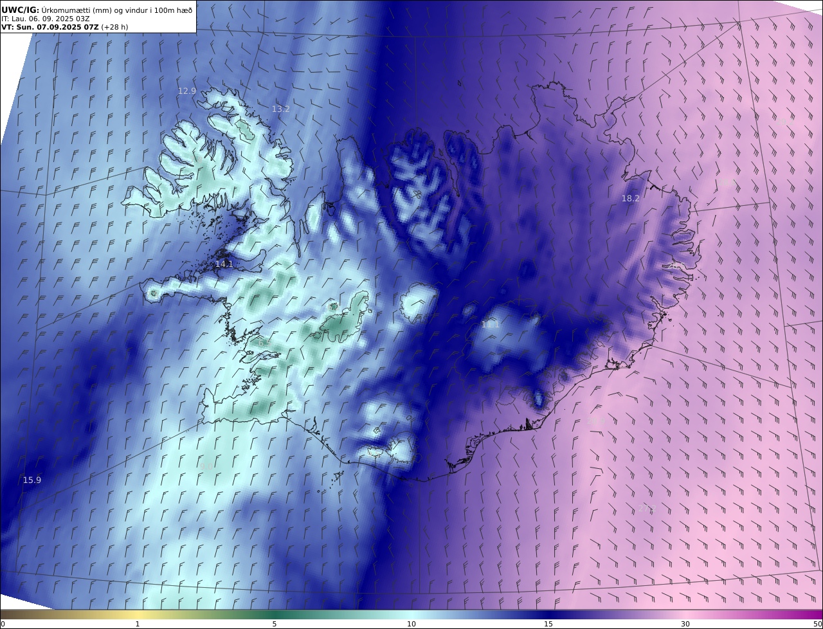Click the initial time line 'IT: Lau. 06. 09. 2025 03Z'
The height and width of the screenshot is (629, 823).
pos(46,19)
